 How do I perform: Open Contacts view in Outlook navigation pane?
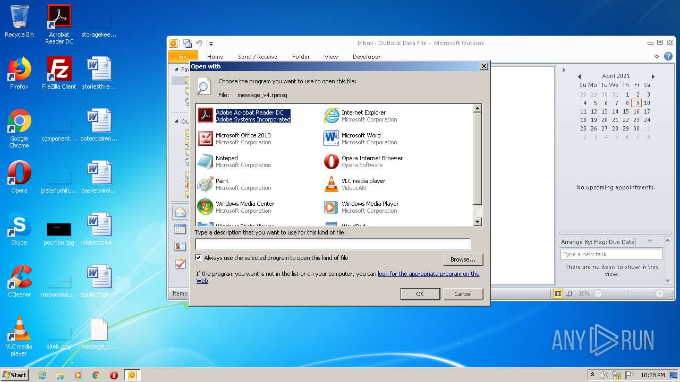(x=180, y=246)
